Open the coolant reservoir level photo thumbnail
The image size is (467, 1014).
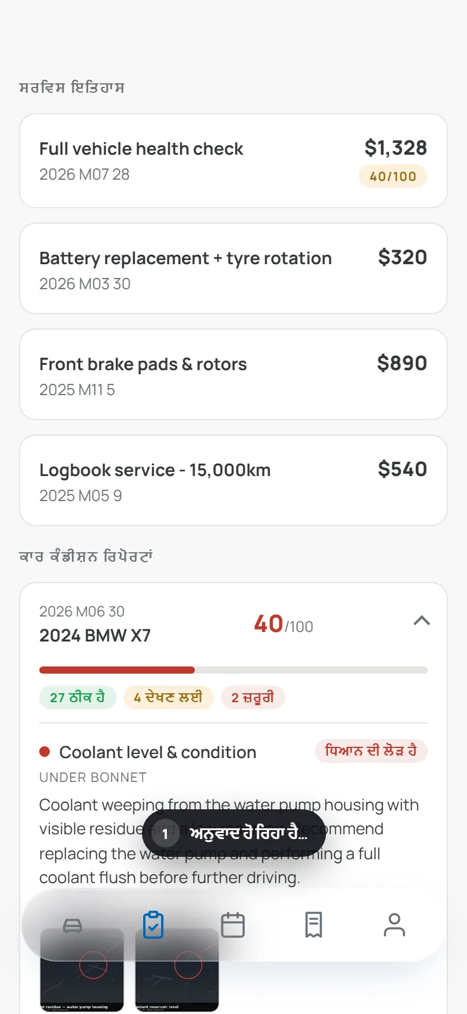177,970
